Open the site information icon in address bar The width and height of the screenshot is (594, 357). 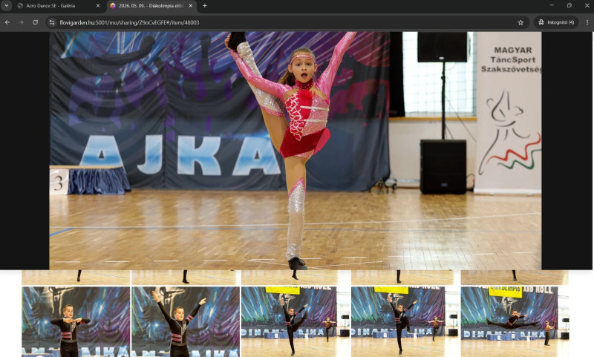[x=52, y=22]
